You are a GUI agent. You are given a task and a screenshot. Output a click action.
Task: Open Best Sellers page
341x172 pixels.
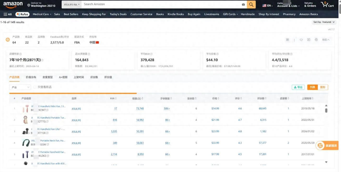tap(71, 14)
